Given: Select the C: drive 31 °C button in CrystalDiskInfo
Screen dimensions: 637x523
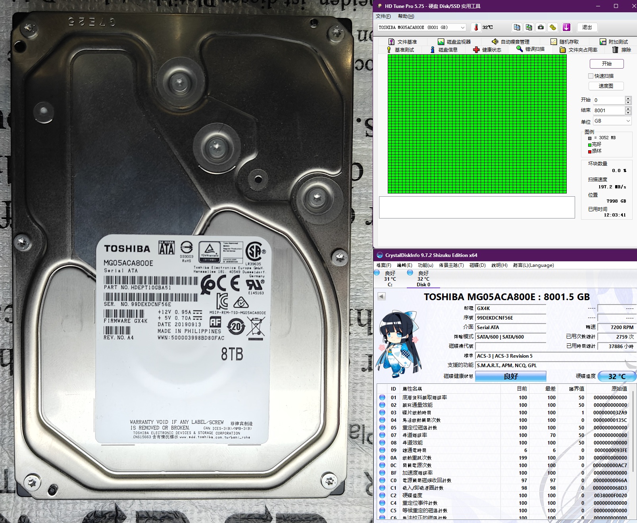Looking at the screenshot, I should (x=390, y=279).
